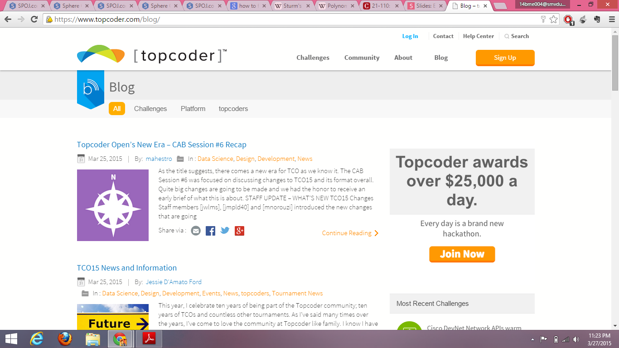Screen dimensions: 619x348
Task: Click the Blog navigation menu item
Action: point(441,58)
